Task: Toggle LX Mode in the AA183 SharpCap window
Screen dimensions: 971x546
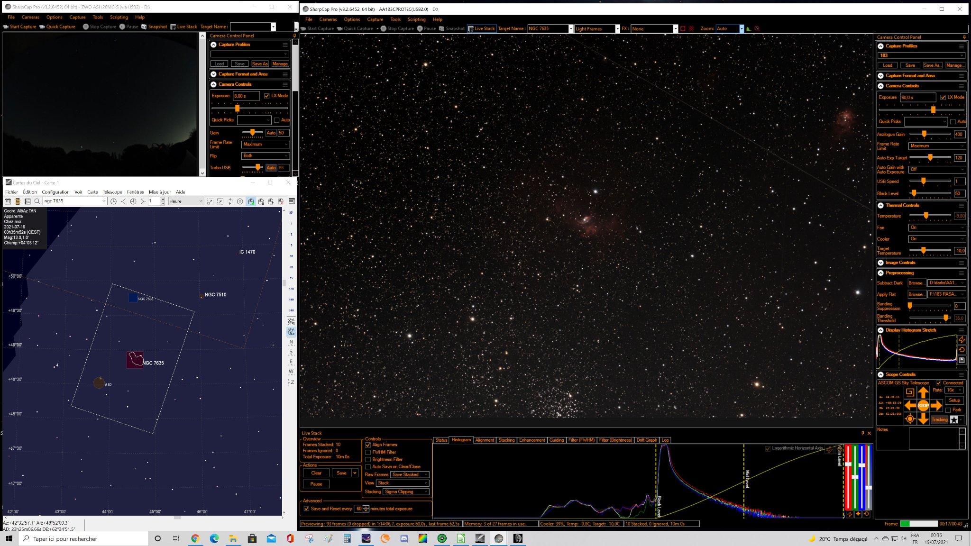Action: pos(943,97)
